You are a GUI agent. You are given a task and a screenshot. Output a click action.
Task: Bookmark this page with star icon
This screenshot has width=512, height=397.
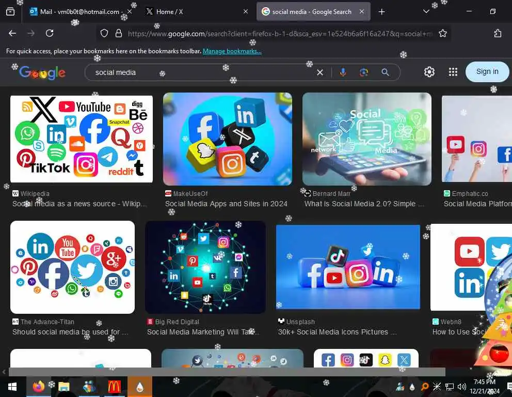pos(443,34)
